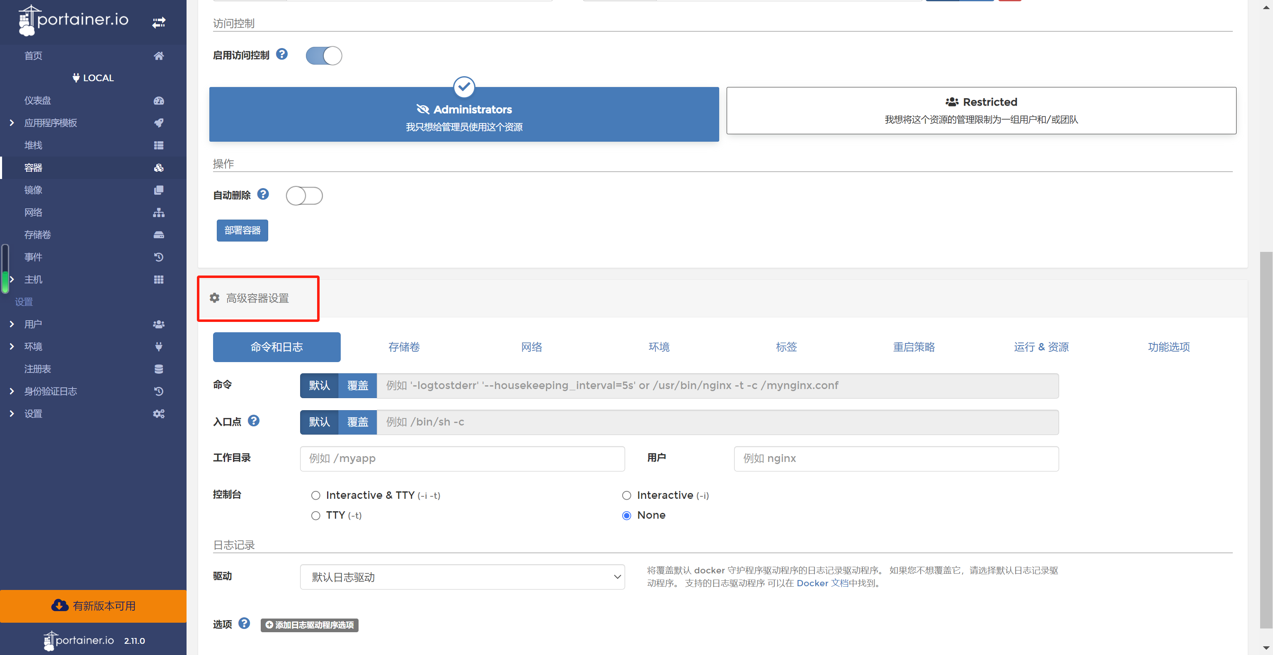This screenshot has height=655, width=1273.
Task: Expand the 用户 sidebar chevron
Action: point(12,324)
